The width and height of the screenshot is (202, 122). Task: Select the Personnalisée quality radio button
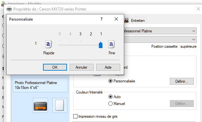pos(110,81)
